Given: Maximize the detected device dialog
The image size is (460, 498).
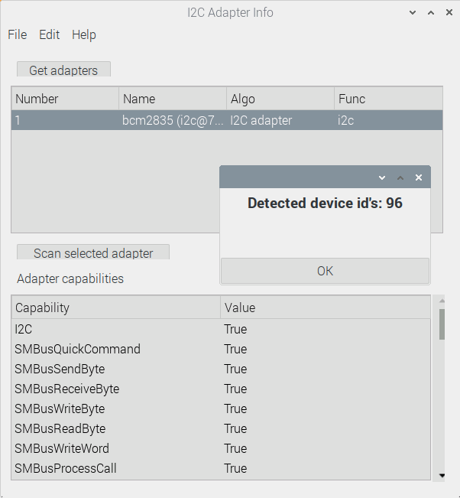Looking at the screenshot, I should (400, 177).
